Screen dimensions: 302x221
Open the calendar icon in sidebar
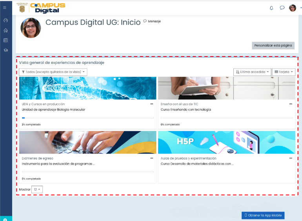pos(5,40)
